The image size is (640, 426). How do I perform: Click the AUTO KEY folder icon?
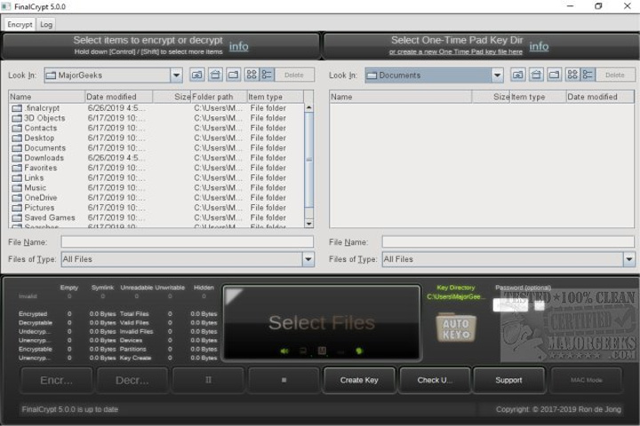(x=456, y=327)
